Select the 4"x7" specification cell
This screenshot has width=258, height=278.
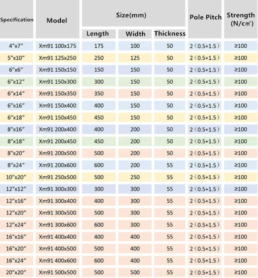[x=17, y=46]
